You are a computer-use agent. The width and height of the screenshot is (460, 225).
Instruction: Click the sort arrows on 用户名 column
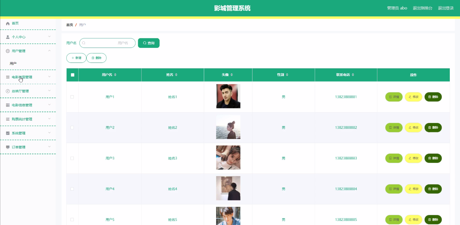click(x=115, y=75)
